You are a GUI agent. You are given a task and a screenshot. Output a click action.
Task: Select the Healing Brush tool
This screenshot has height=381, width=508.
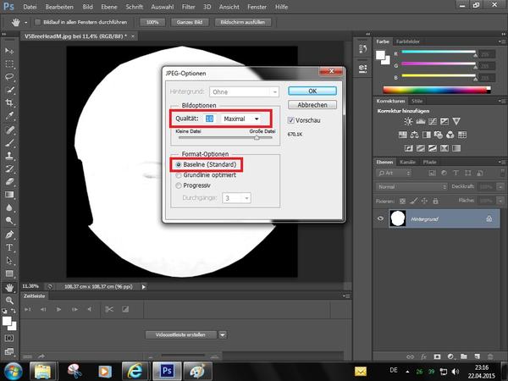pos(9,130)
